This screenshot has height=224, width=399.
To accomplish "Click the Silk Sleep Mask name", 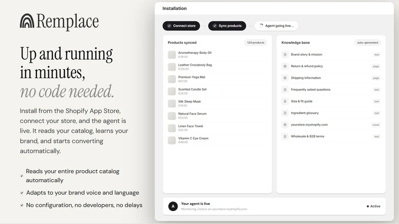I will click(x=190, y=102).
